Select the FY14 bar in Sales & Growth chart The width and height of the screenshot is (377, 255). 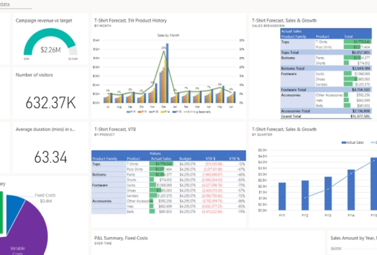pyautogui.click(x=351, y=190)
